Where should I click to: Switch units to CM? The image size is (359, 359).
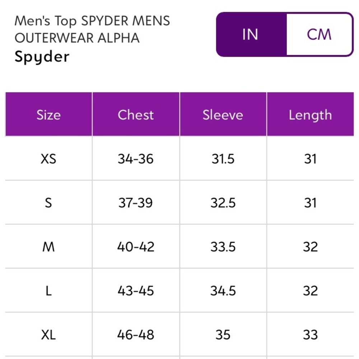point(319,34)
